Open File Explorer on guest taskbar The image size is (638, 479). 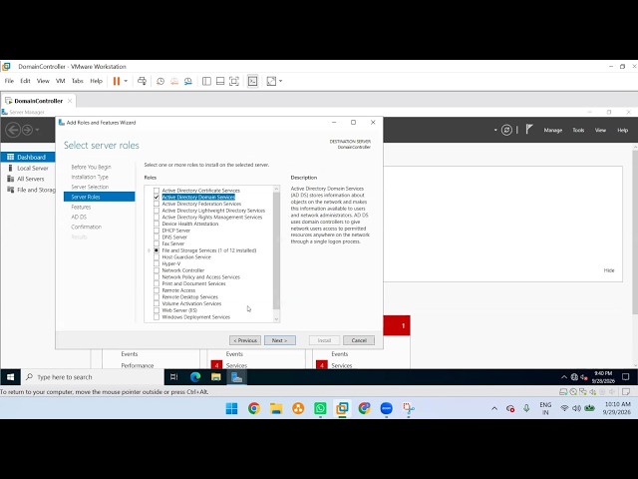coord(216,377)
